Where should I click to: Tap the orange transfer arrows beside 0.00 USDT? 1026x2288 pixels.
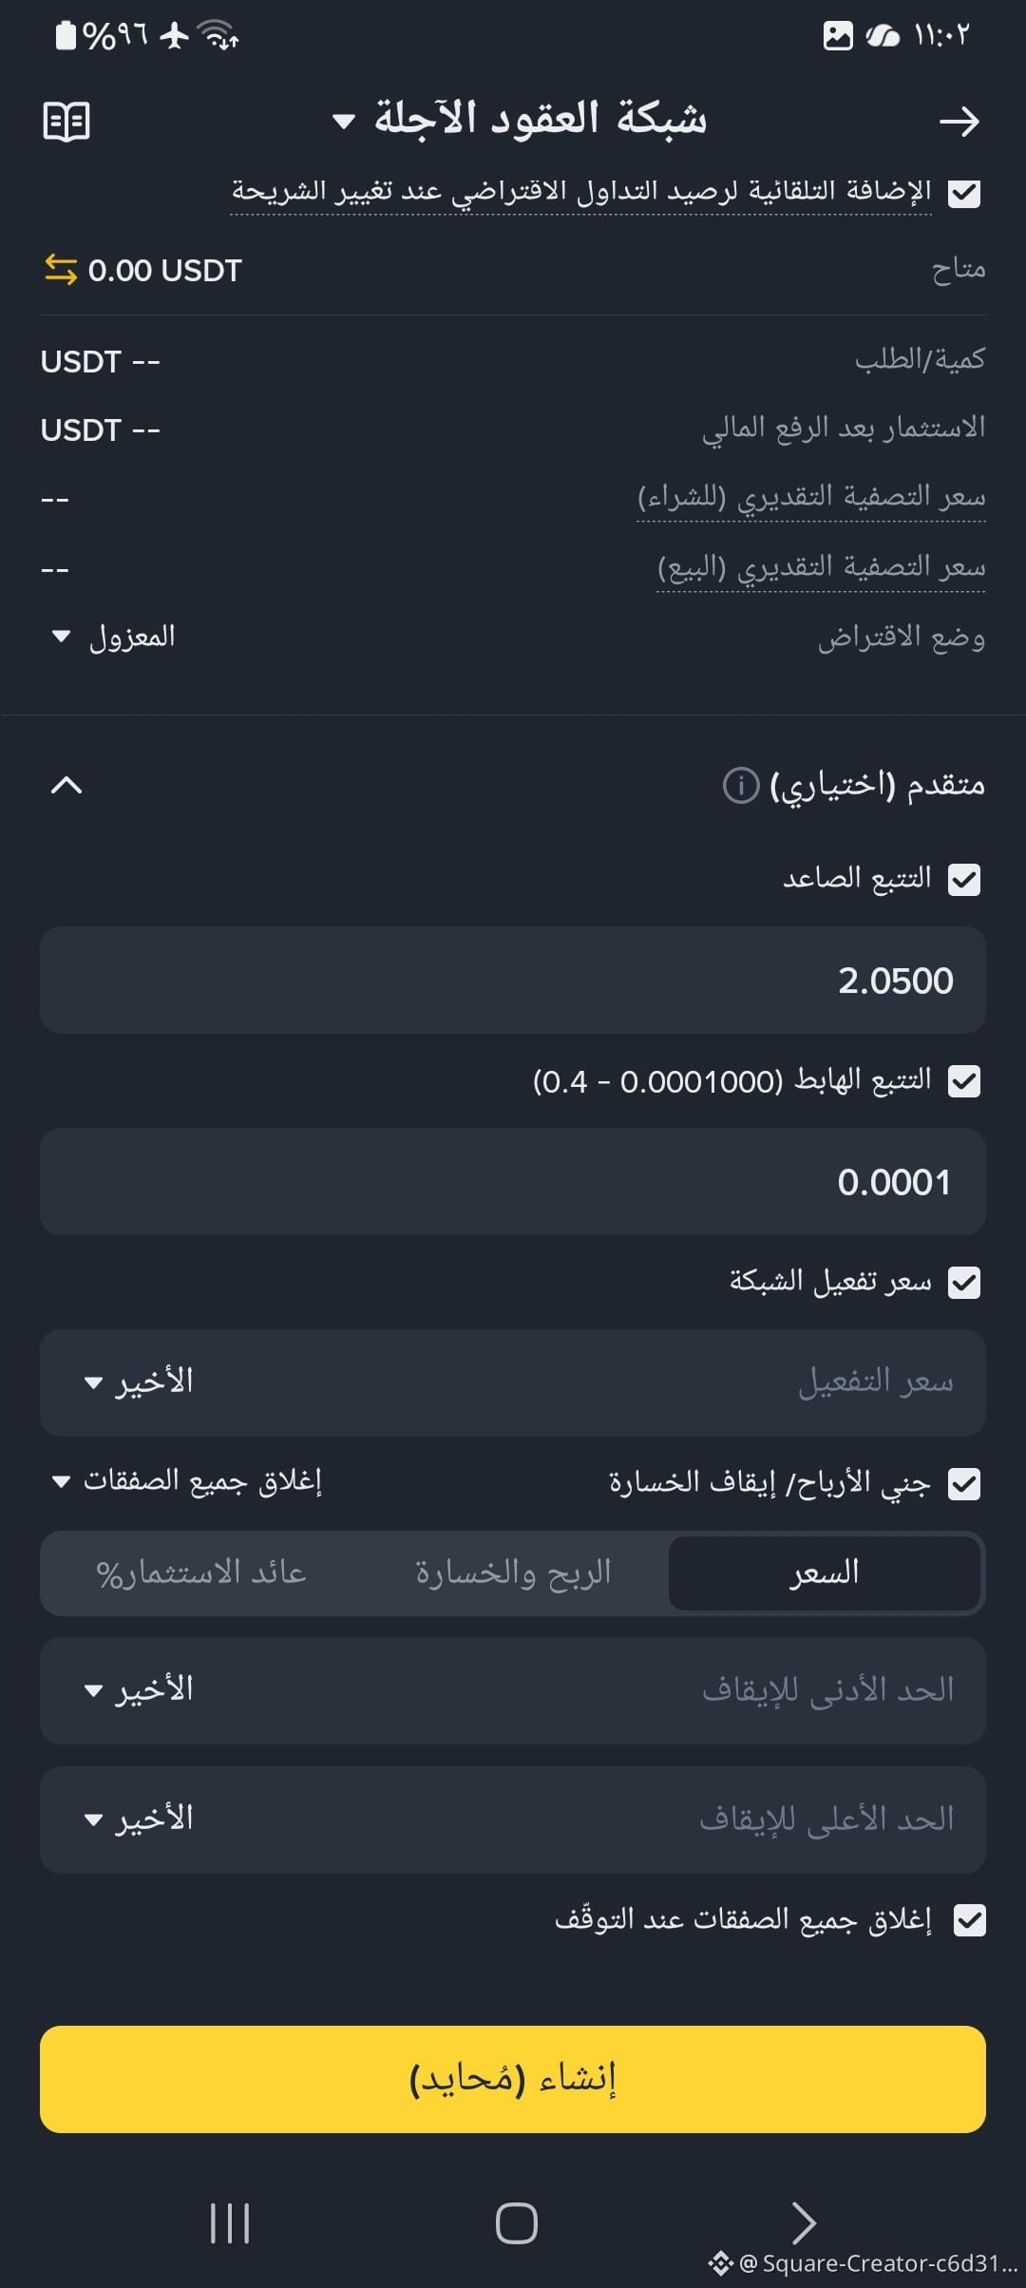[x=61, y=270]
